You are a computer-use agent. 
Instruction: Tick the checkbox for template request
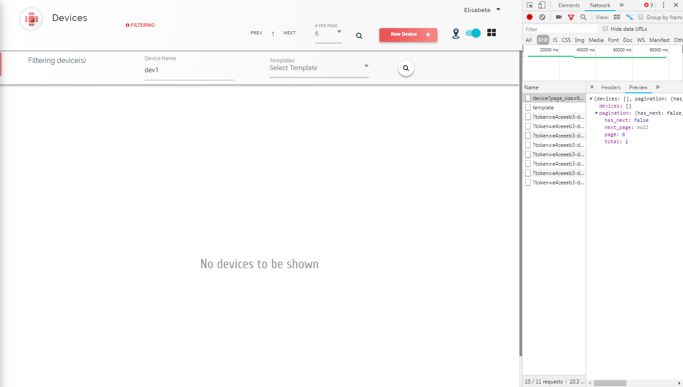tap(528, 107)
